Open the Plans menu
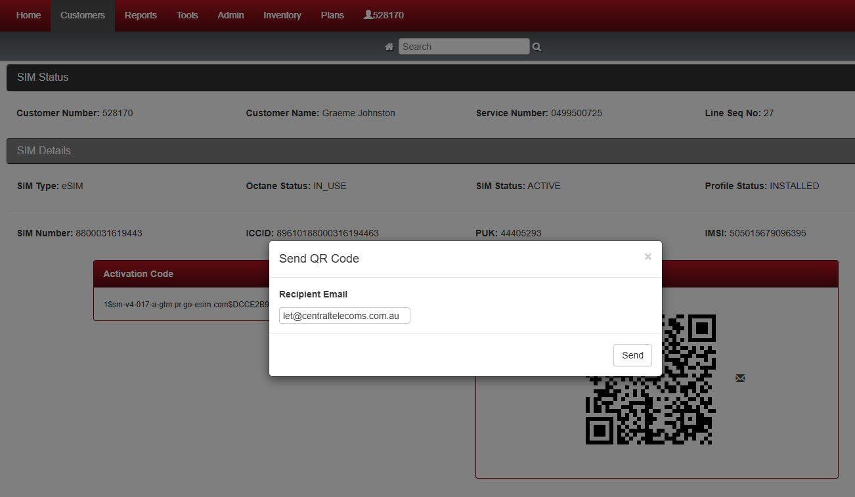 [332, 15]
